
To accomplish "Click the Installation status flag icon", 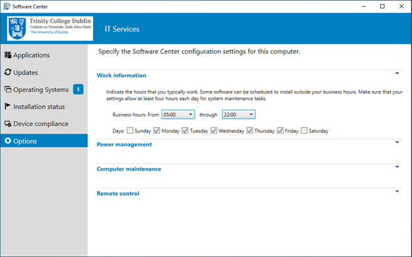I will point(8,106).
